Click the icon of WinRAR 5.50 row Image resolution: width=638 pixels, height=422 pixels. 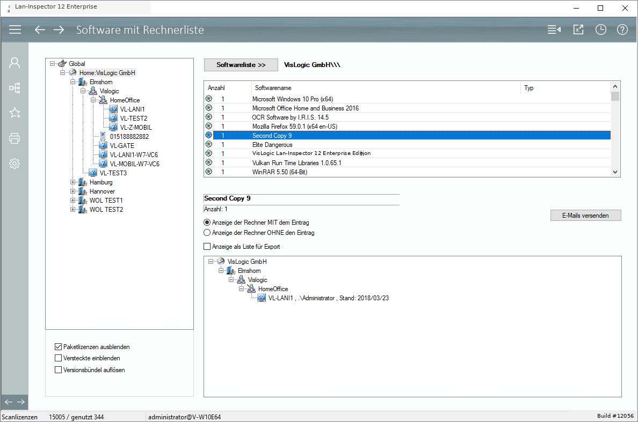pos(209,172)
